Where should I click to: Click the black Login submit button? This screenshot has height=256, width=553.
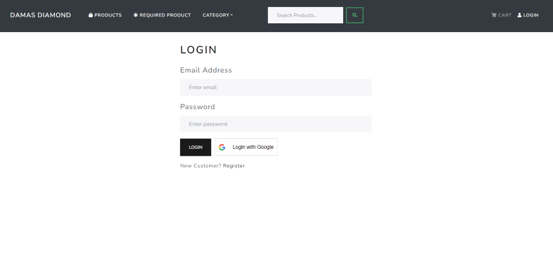point(195,147)
